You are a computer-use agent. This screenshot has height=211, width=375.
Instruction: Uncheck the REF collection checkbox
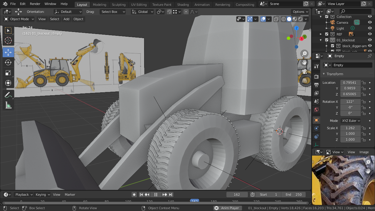[x=327, y=34]
